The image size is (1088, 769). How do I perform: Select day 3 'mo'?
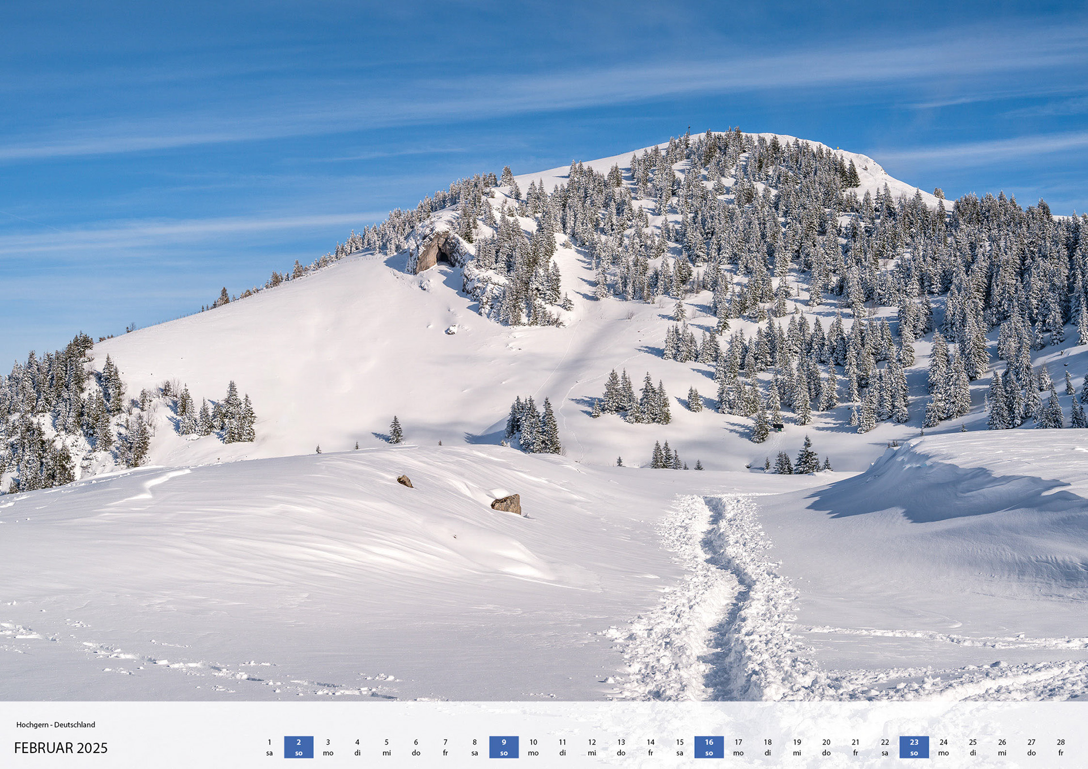(328, 747)
